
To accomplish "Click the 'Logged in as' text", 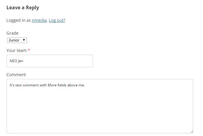I will [x=18, y=20].
